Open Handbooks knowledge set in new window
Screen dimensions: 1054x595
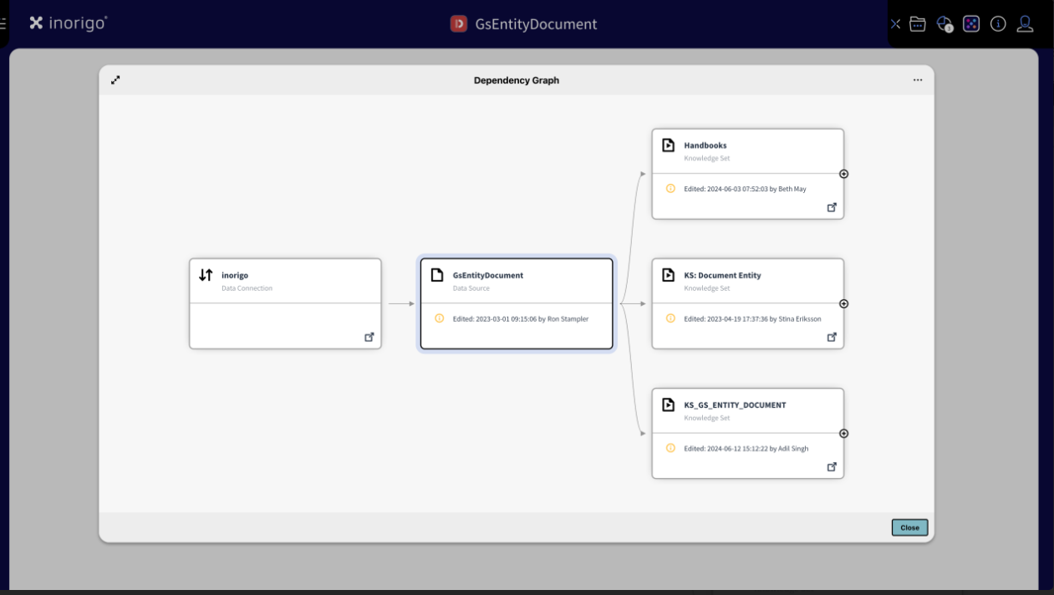coord(832,207)
